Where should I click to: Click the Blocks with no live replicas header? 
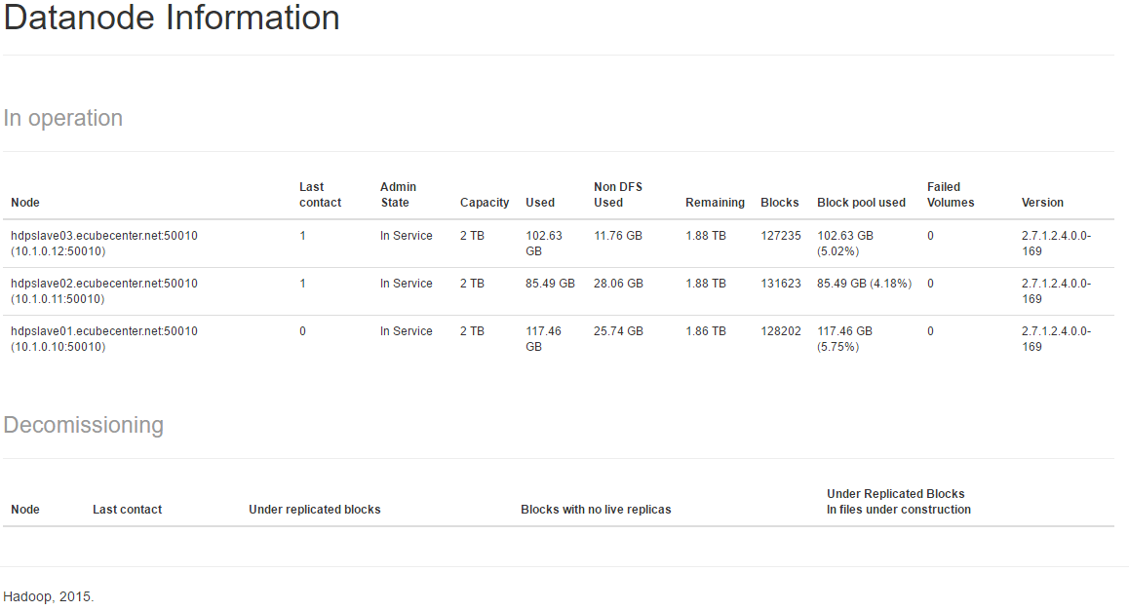pyautogui.click(x=596, y=509)
